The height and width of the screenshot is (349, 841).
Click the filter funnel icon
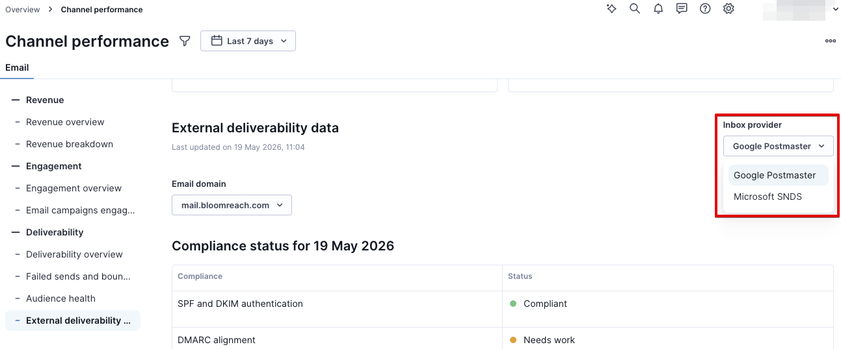pyautogui.click(x=185, y=41)
